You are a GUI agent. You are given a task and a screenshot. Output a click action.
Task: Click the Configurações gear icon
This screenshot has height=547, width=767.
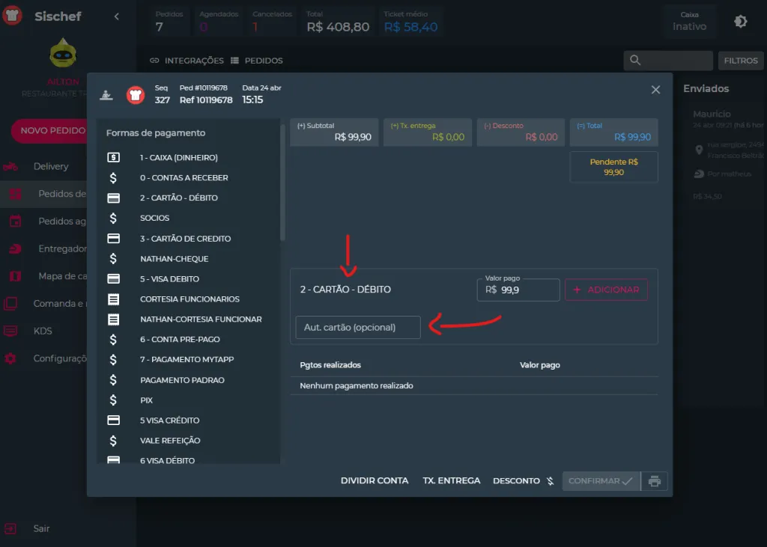click(x=10, y=358)
